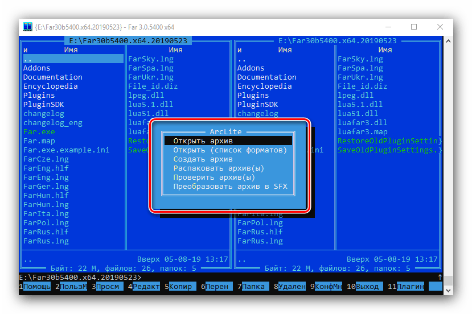Select FarRus.hlf in right panel
This screenshot has height=314, width=472.
pos(260,232)
